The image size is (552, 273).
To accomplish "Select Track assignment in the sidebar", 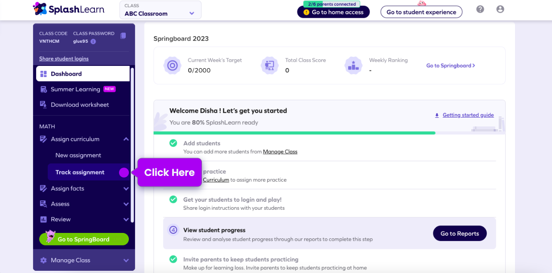I will (80, 172).
